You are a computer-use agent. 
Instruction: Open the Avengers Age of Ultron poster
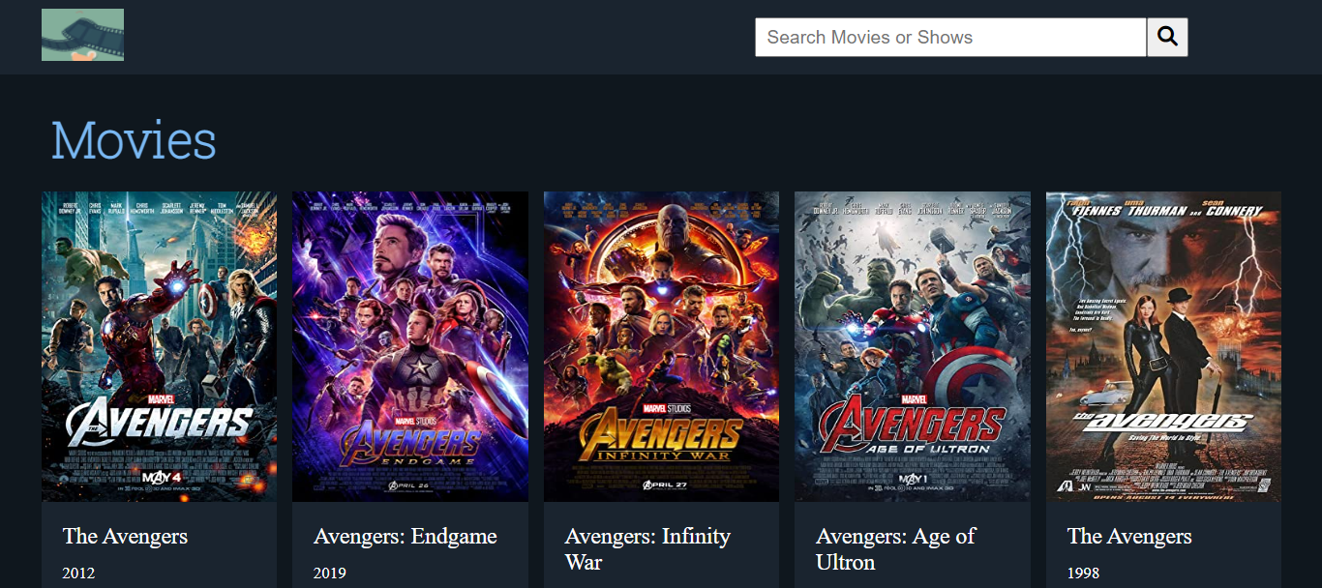[913, 346]
